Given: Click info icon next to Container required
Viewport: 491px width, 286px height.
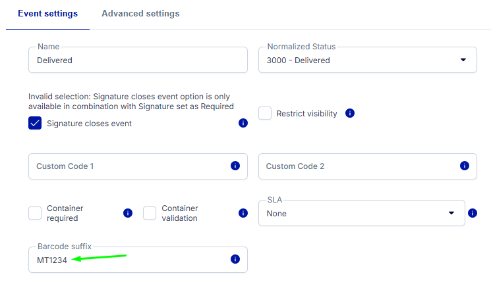Looking at the screenshot, I should [128, 213].
